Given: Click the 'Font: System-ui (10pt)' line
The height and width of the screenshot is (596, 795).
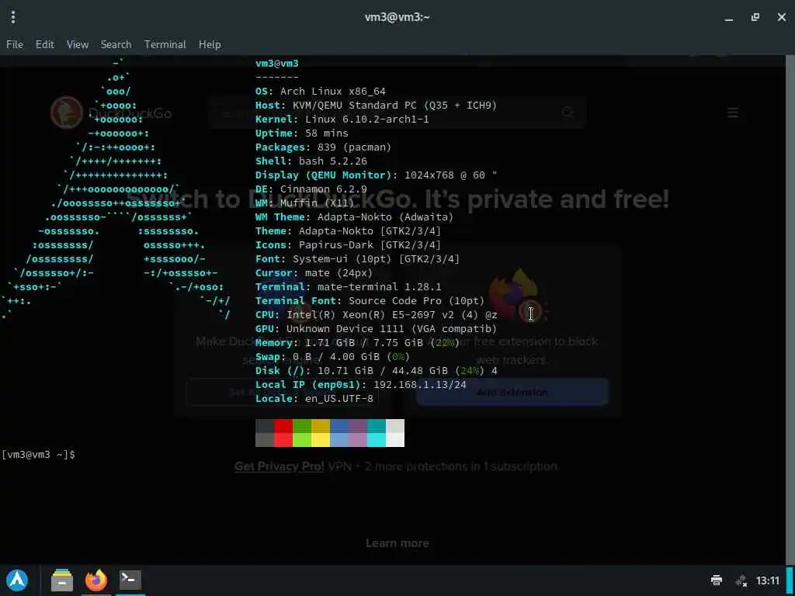Looking at the screenshot, I should [357, 259].
